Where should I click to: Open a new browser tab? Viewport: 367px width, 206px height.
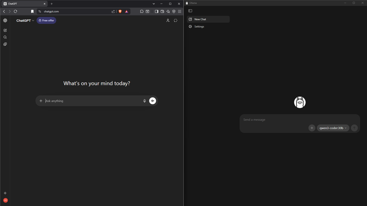pyautogui.click(x=52, y=4)
